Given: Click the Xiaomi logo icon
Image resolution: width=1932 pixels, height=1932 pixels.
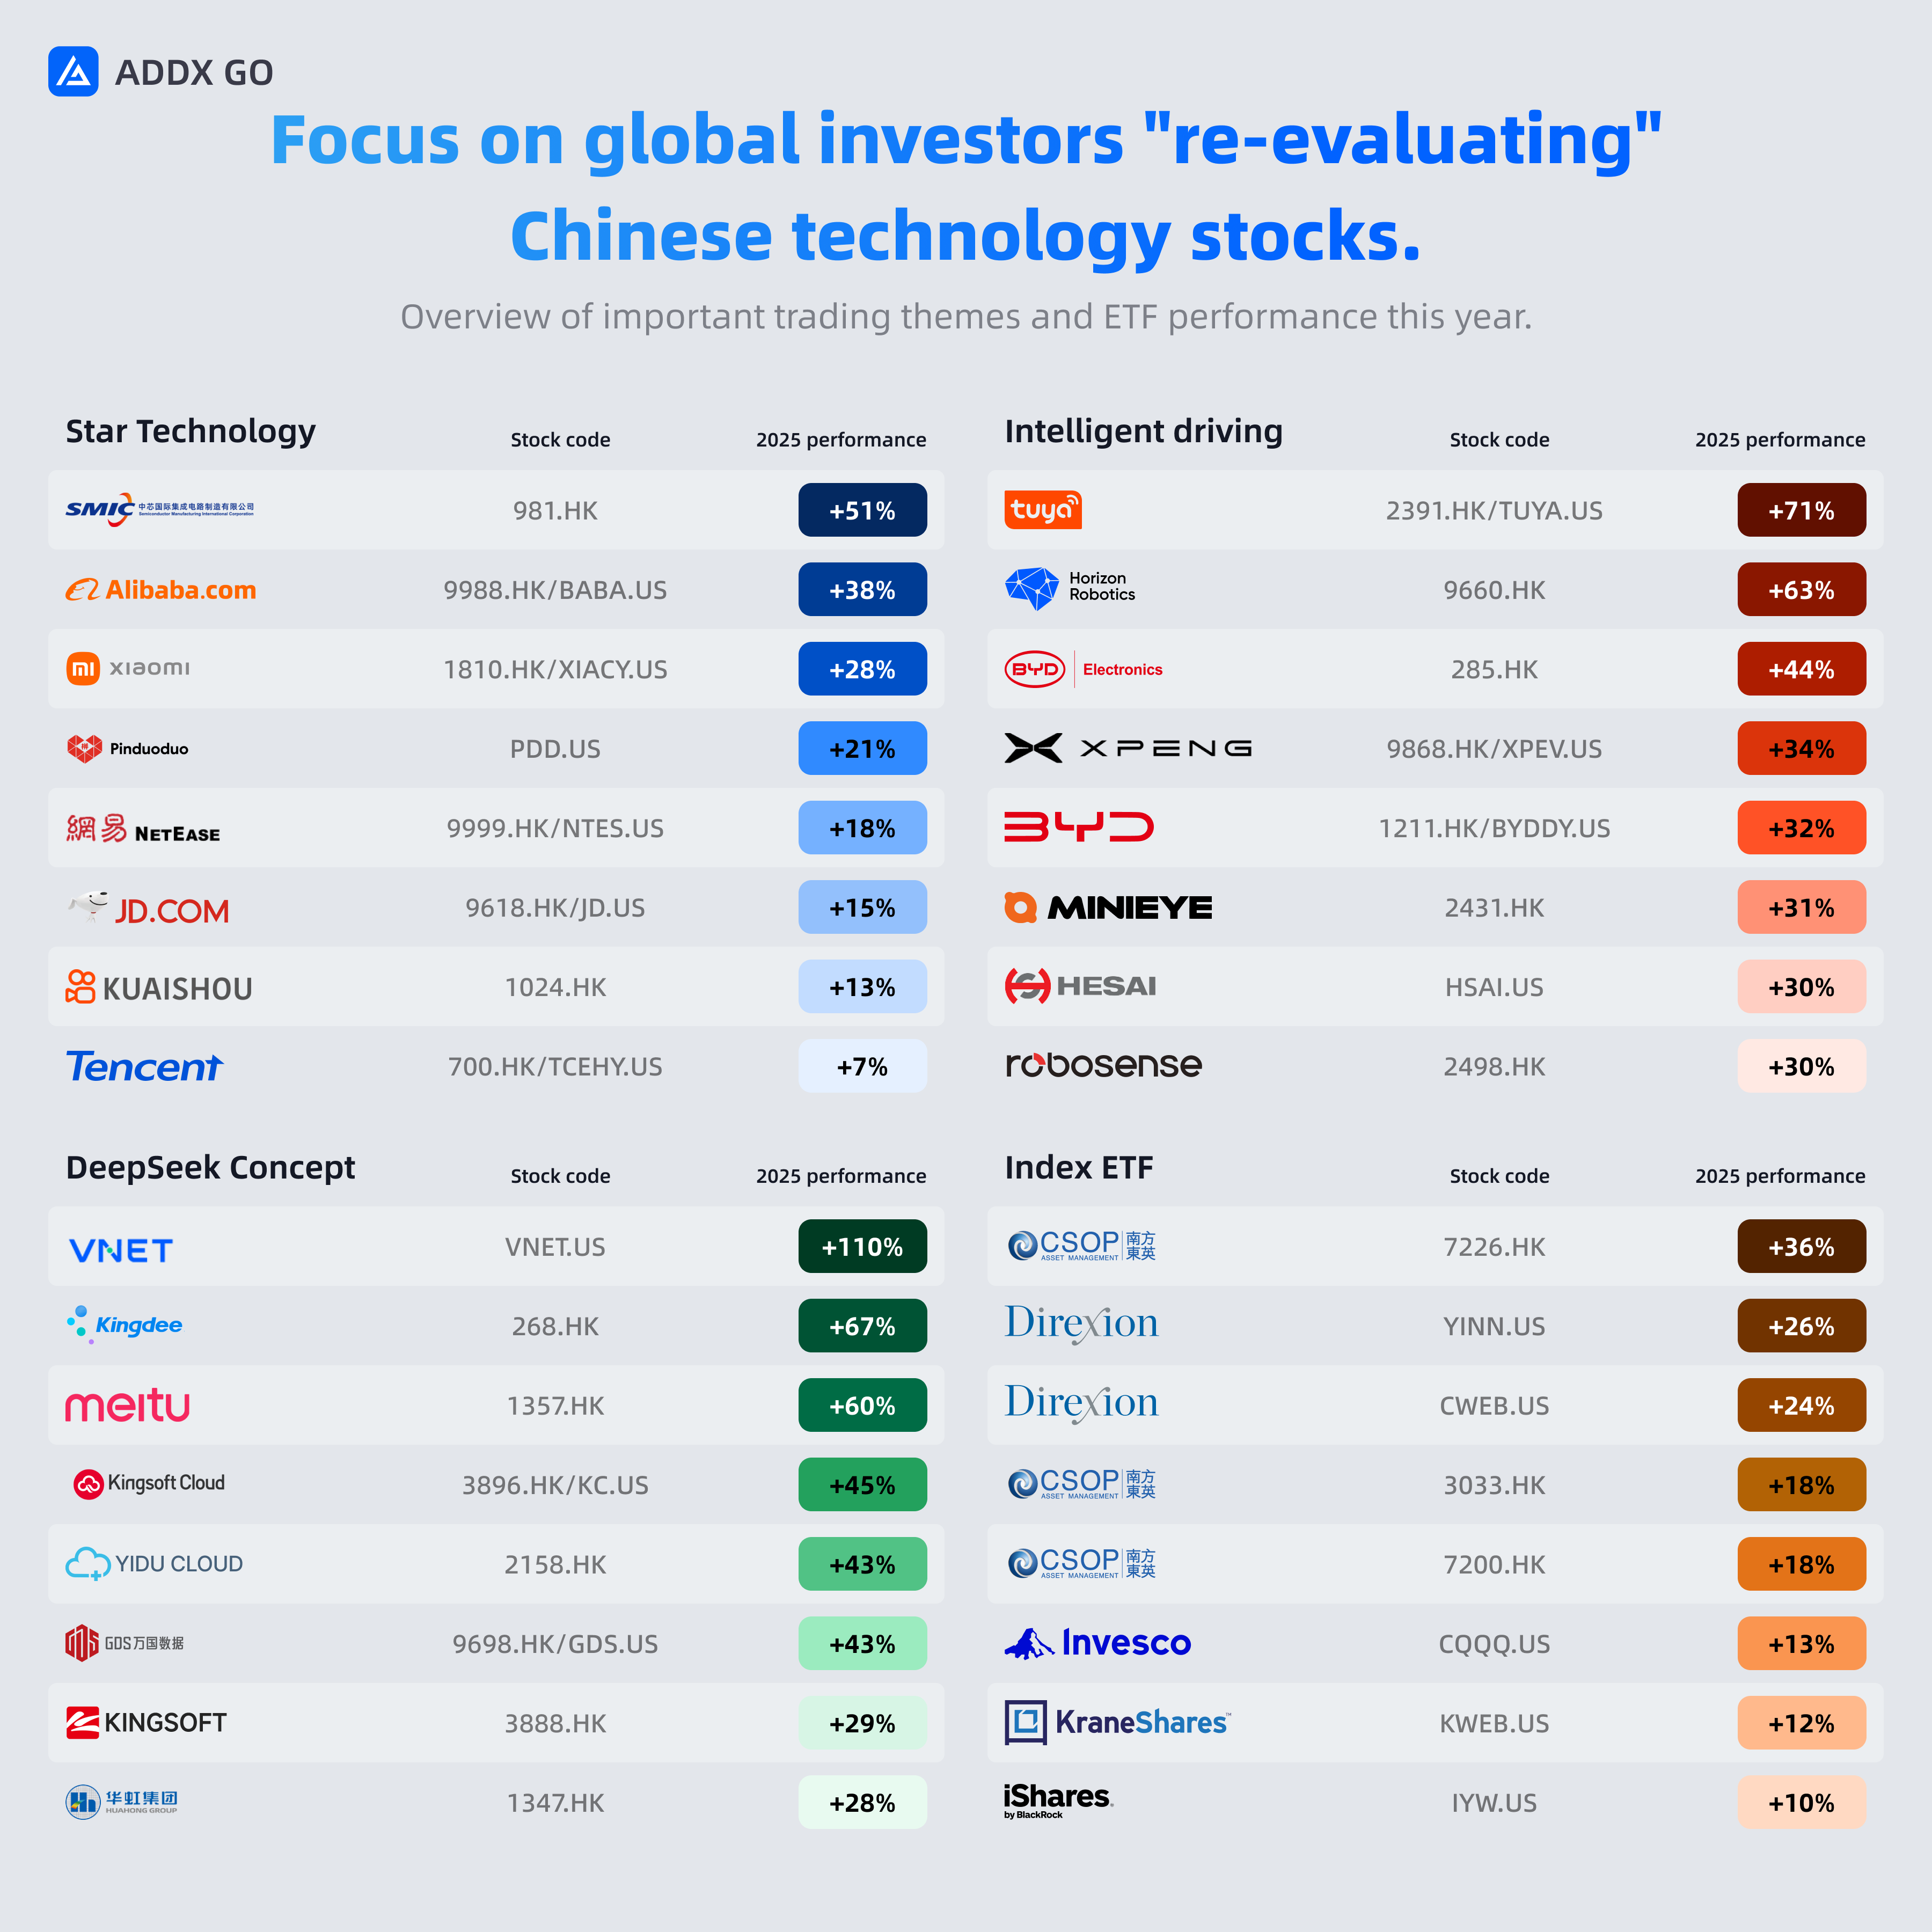Looking at the screenshot, I should (x=83, y=668).
